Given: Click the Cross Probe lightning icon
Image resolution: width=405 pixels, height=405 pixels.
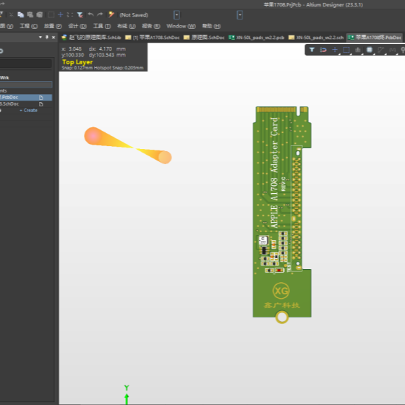Looking at the screenshot, I should click(111, 14).
